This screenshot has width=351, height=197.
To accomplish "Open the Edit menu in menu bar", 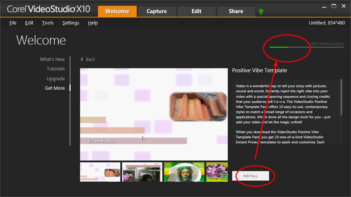I will tap(29, 23).
